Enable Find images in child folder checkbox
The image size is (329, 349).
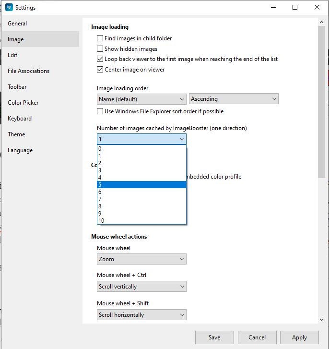coord(100,38)
